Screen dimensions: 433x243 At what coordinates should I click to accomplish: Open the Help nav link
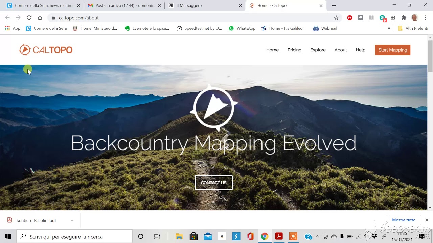tap(361, 50)
